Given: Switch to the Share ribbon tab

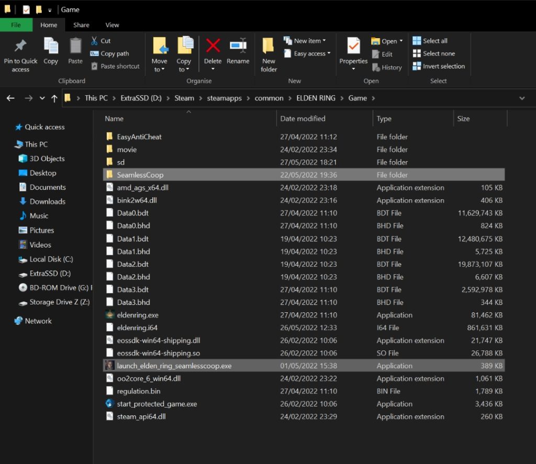Looking at the screenshot, I should click(x=81, y=25).
